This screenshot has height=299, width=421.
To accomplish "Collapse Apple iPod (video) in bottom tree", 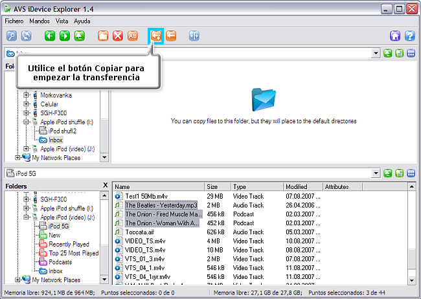I will coord(26,217).
